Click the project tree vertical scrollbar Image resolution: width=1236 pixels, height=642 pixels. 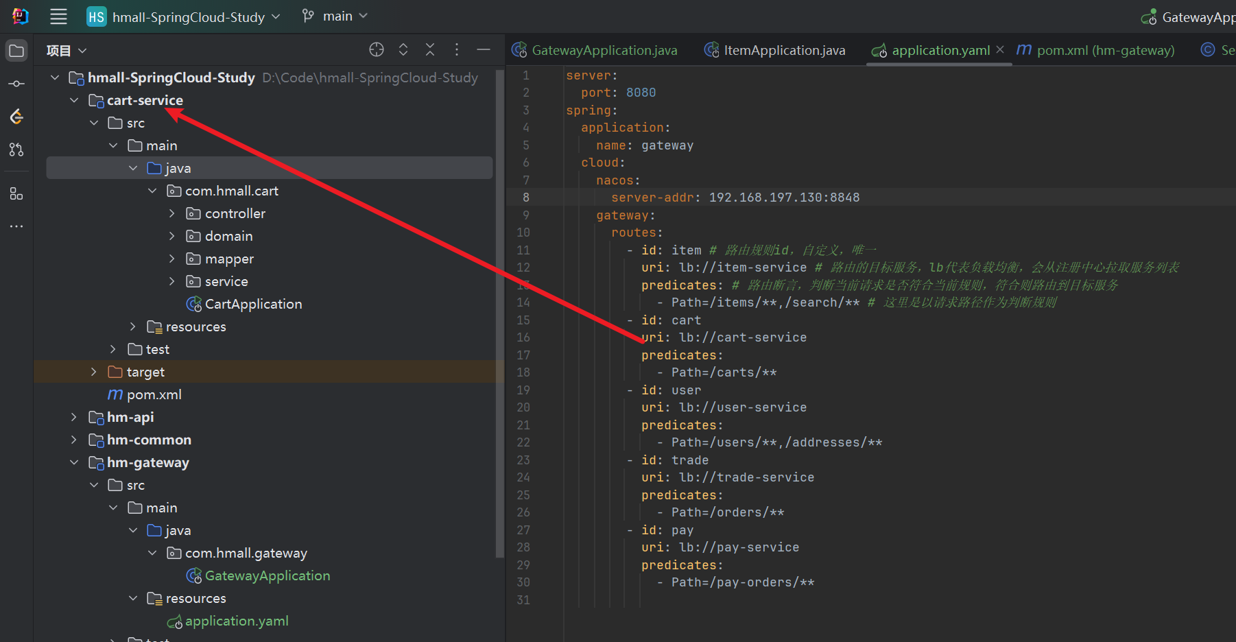click(x=500, y=312)
